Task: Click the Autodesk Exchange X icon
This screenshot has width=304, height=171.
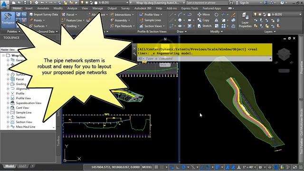Action: 266,3
